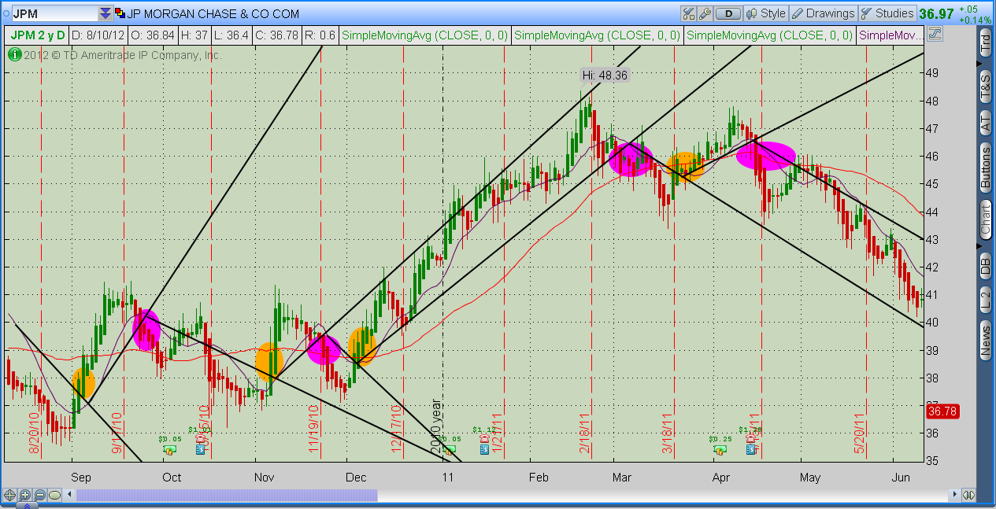The image size is (996, 509).
Task: Click the 'D: 8/10/12' date value
Action: tap(99, 35)
